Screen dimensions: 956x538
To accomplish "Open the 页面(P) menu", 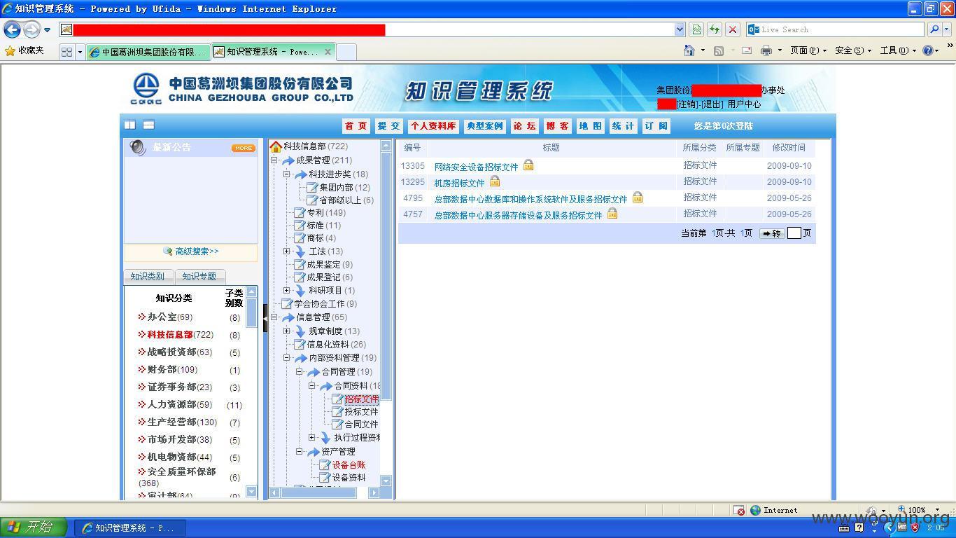I will pos(808,50).
